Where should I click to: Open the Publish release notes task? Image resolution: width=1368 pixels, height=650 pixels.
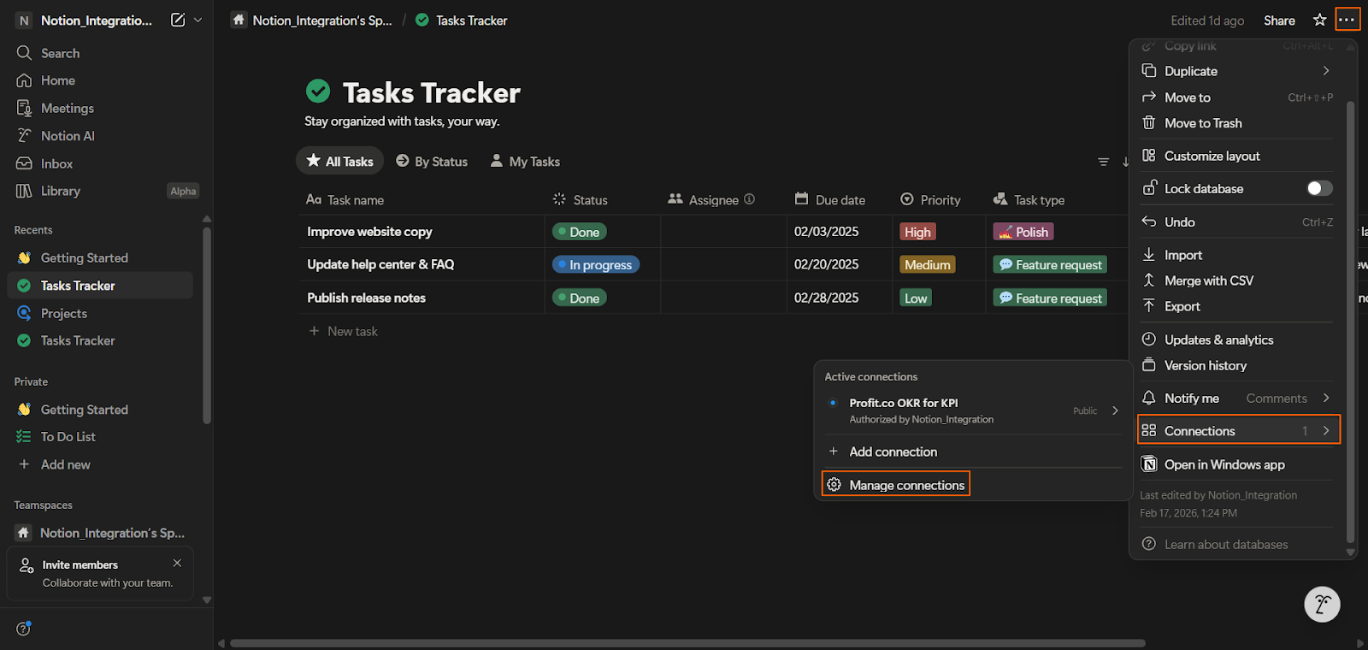pos(366,298)
